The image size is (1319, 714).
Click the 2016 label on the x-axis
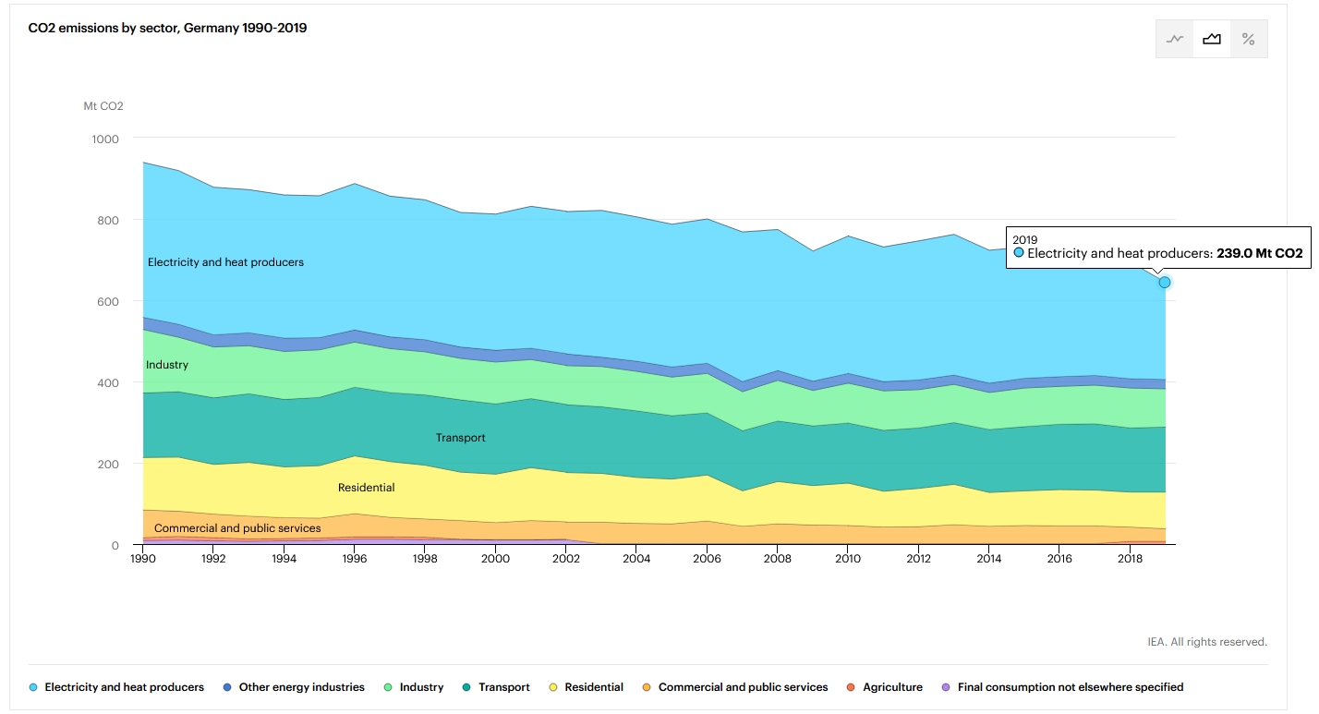[x=1059, y=559]
